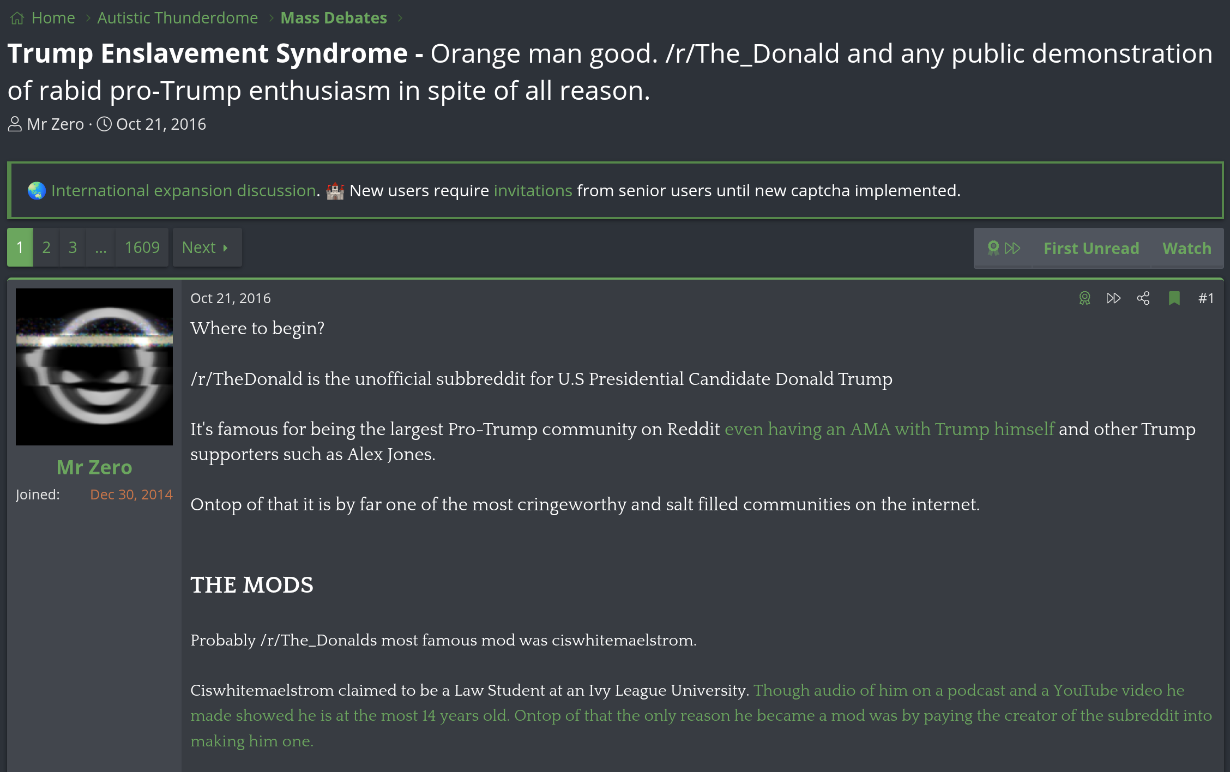The width and height of the screenshot is (1230, 772).
Task: Click the Home icon in breadcrumb
Action: pyautogui.click(x=17, y=18)
